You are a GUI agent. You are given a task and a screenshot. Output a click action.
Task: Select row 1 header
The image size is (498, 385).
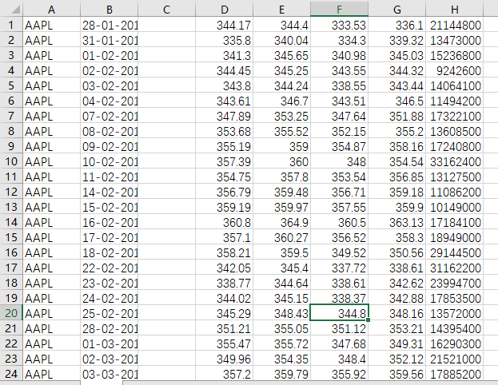[x=11, y=25]
